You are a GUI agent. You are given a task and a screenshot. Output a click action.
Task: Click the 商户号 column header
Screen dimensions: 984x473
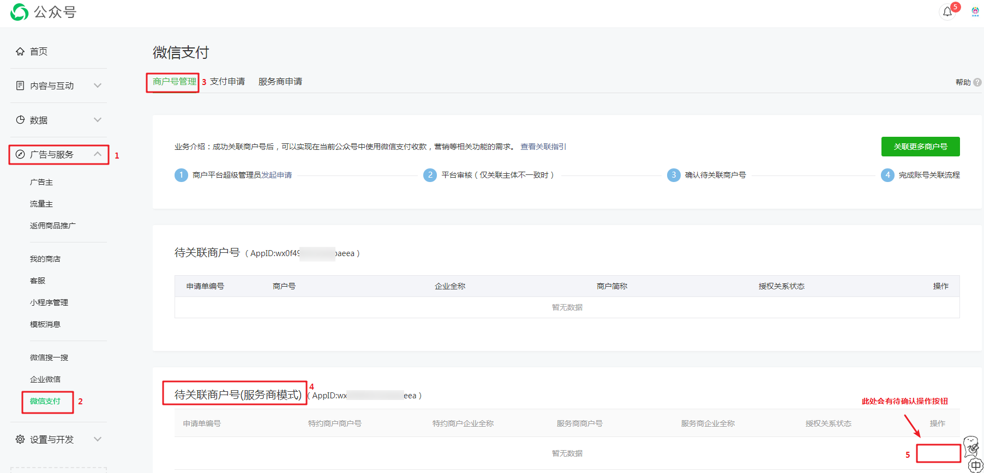(x=284, y=286)
